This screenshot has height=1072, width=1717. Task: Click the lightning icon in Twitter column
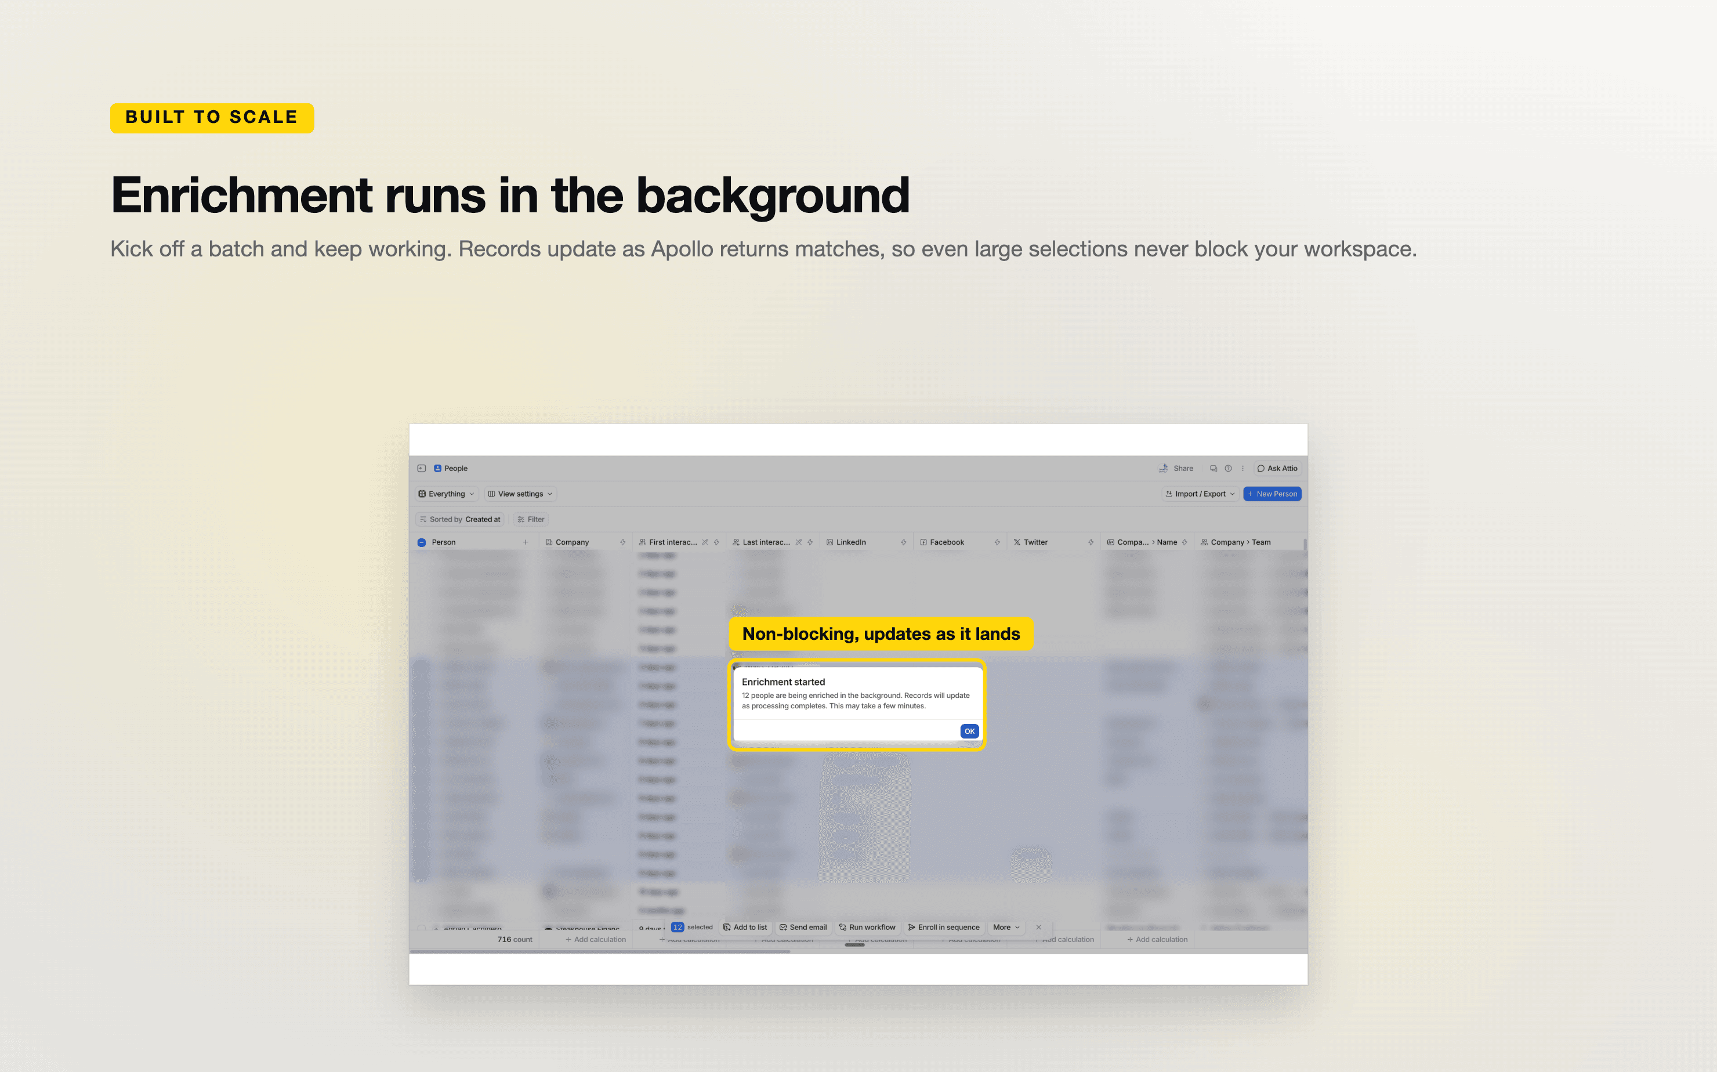click(1091, 542)
